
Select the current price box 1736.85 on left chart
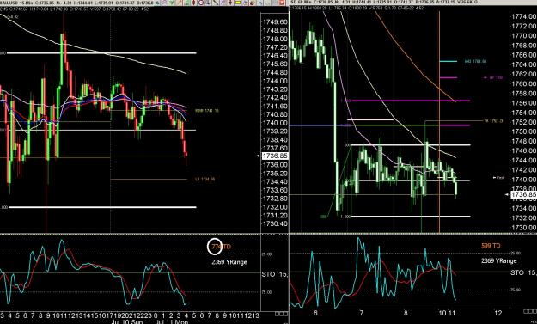275,156
